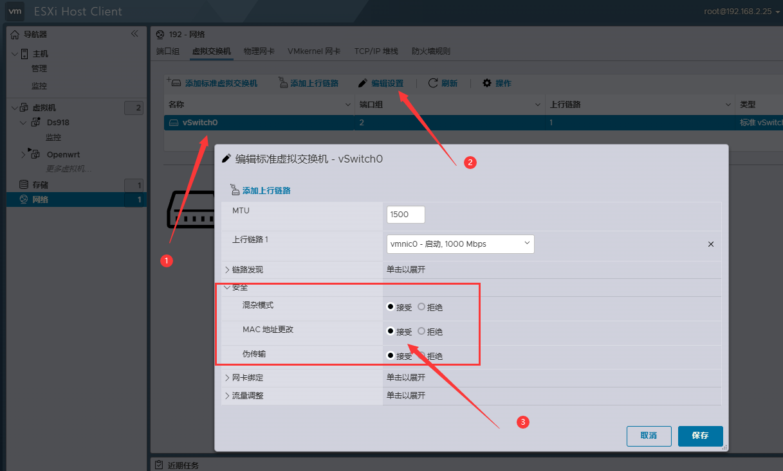Screen dimensions: 783x471
Task: Click the add uplink icon inside the dialog
Action: [234, 190]
